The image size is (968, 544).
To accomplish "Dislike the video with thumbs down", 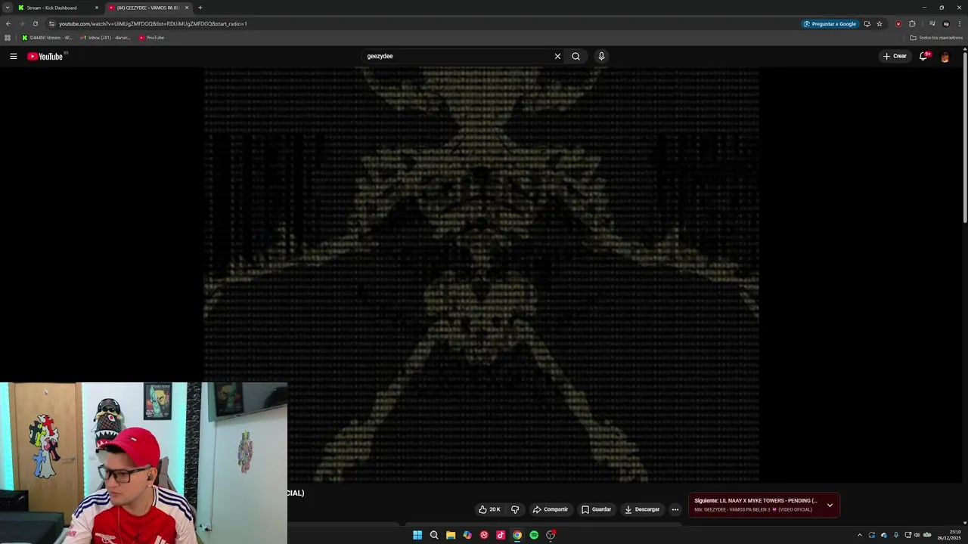I will coord(515,509).
